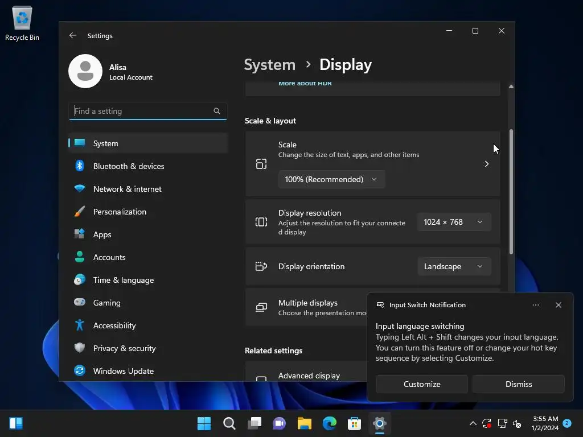Open Network & internet settings
This screenshot has height=437, width=583.
click(148, 189)
